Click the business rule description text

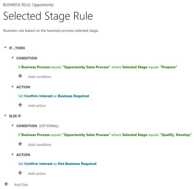coord(51,31)
